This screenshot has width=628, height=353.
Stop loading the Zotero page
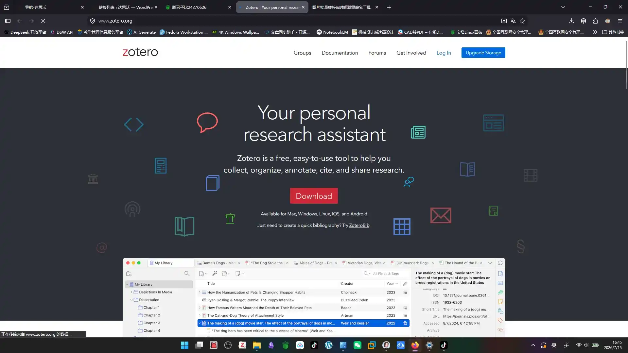pos(43,21)
